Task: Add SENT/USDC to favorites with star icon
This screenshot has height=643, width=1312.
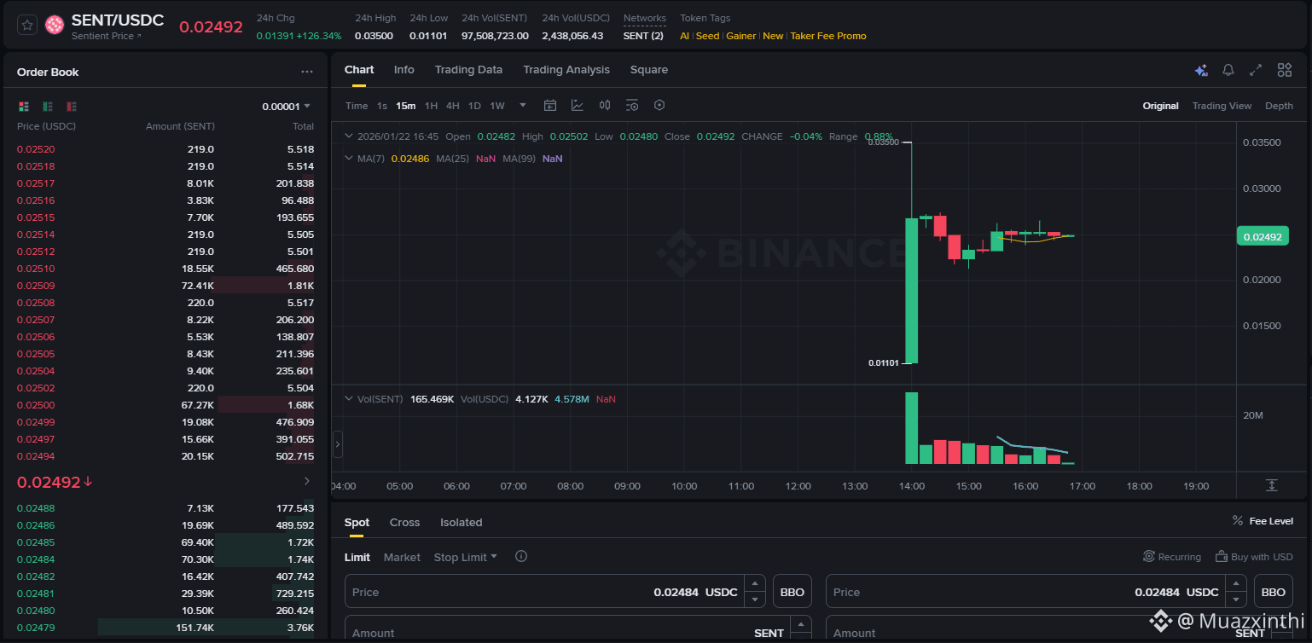Action: [x=27, y=26]
